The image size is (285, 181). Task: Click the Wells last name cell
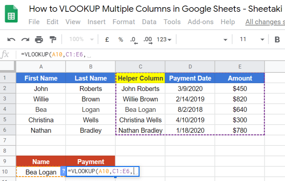pyautogui.click(x=91, y=120)
